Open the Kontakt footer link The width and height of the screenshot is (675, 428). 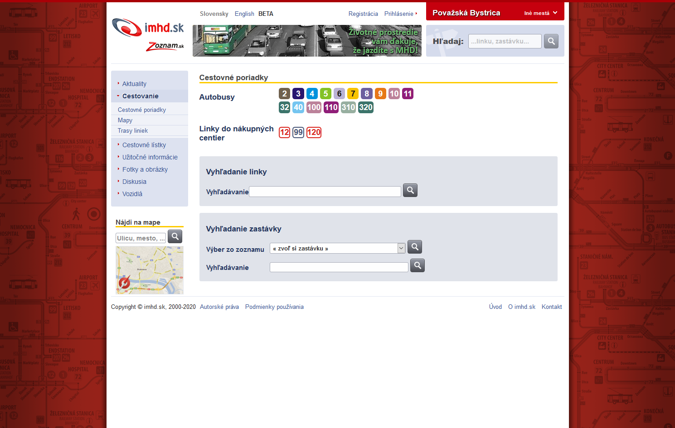[551, 307]
